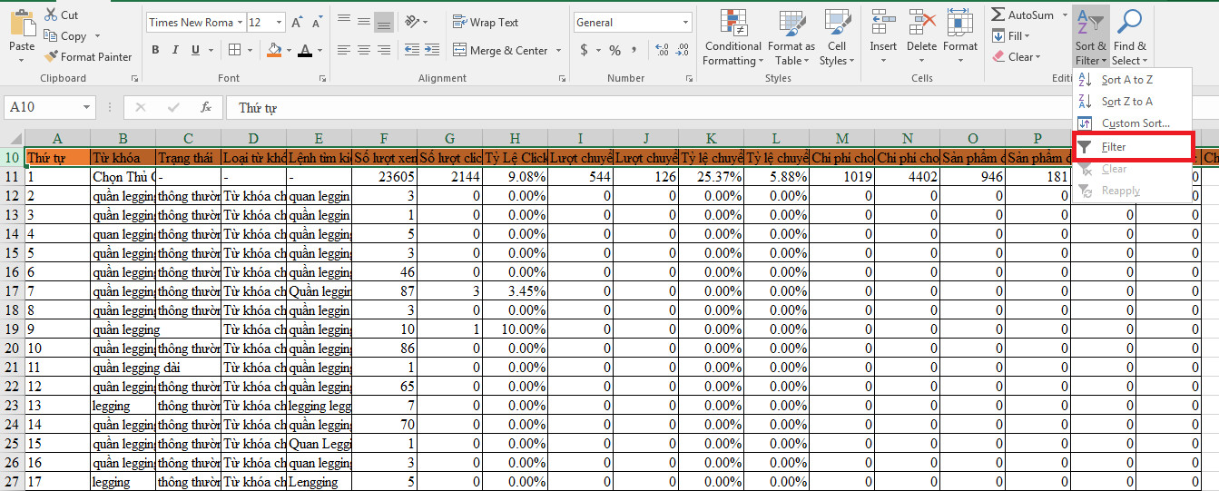
Task: Choose Custom Sort from the menu
Action: click(1135, 123)
